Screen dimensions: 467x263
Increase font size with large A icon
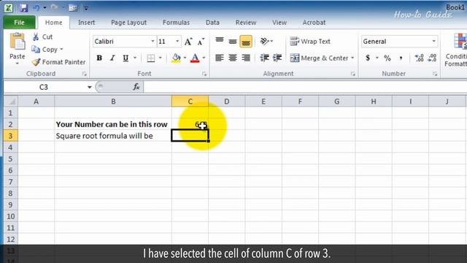[x=188, y=42]
